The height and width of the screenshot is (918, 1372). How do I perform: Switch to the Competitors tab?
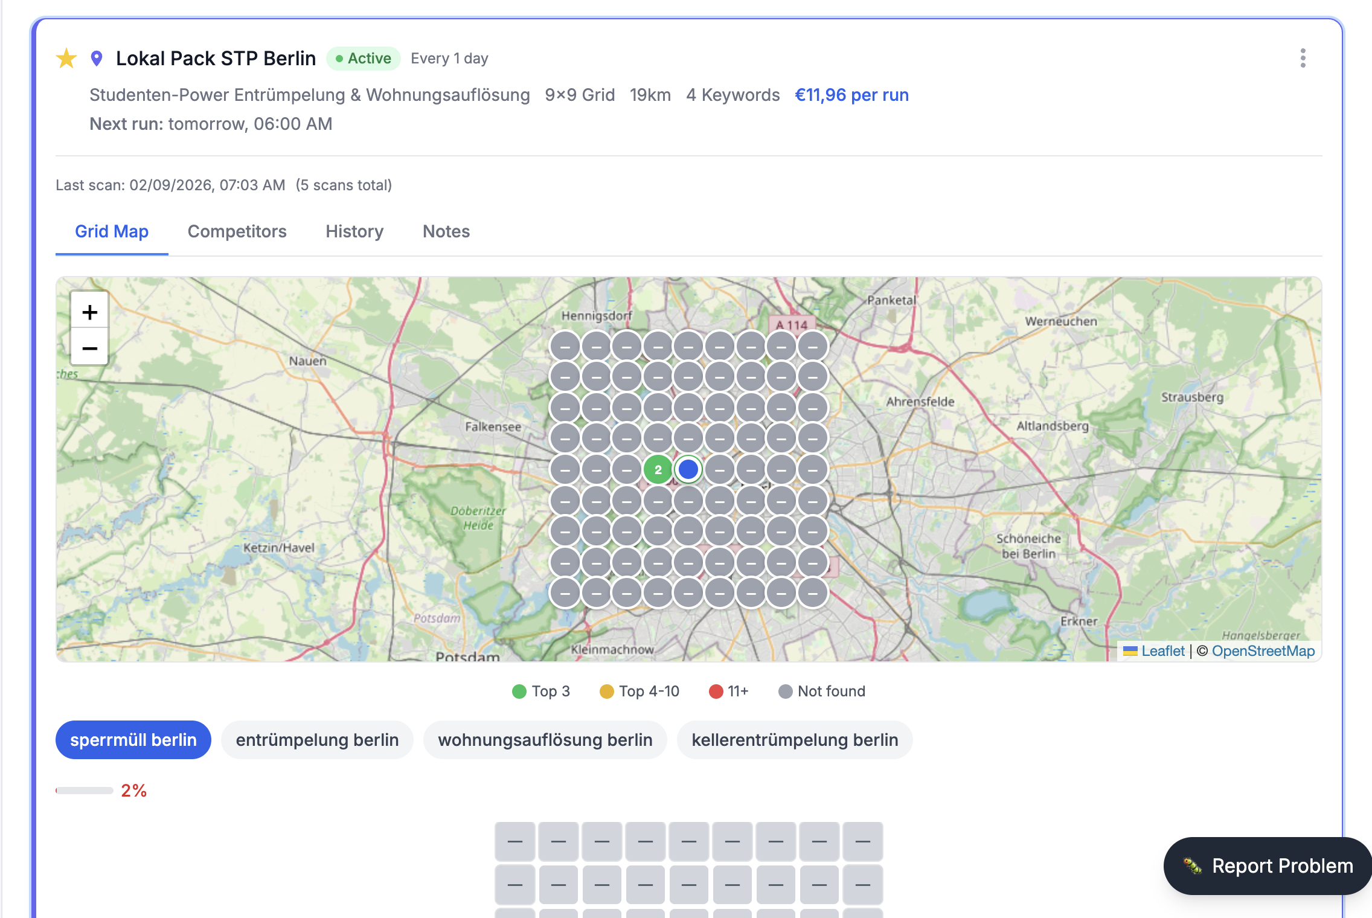237,231
